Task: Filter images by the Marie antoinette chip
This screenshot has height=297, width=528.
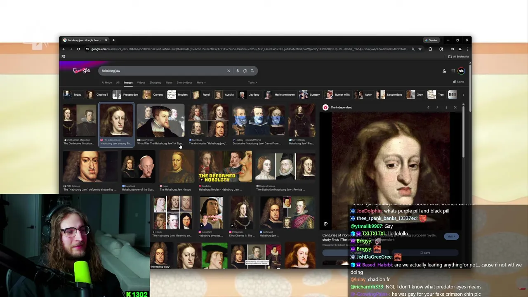Action: [x=280, y=94]
